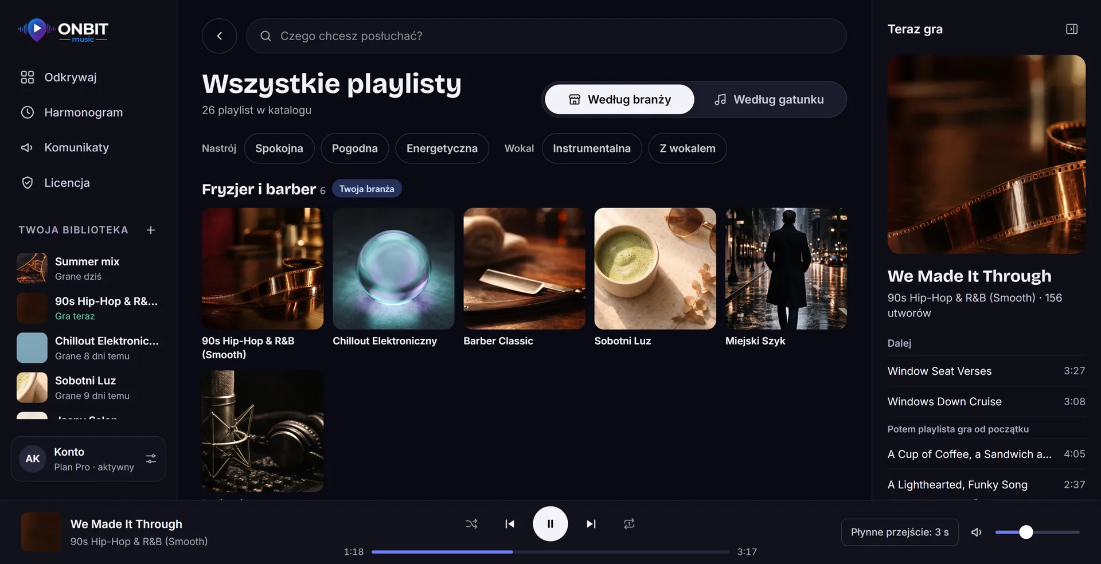Open Sobotni Luz playlist card
The image size is (1101, 564).
click(655, 277)
